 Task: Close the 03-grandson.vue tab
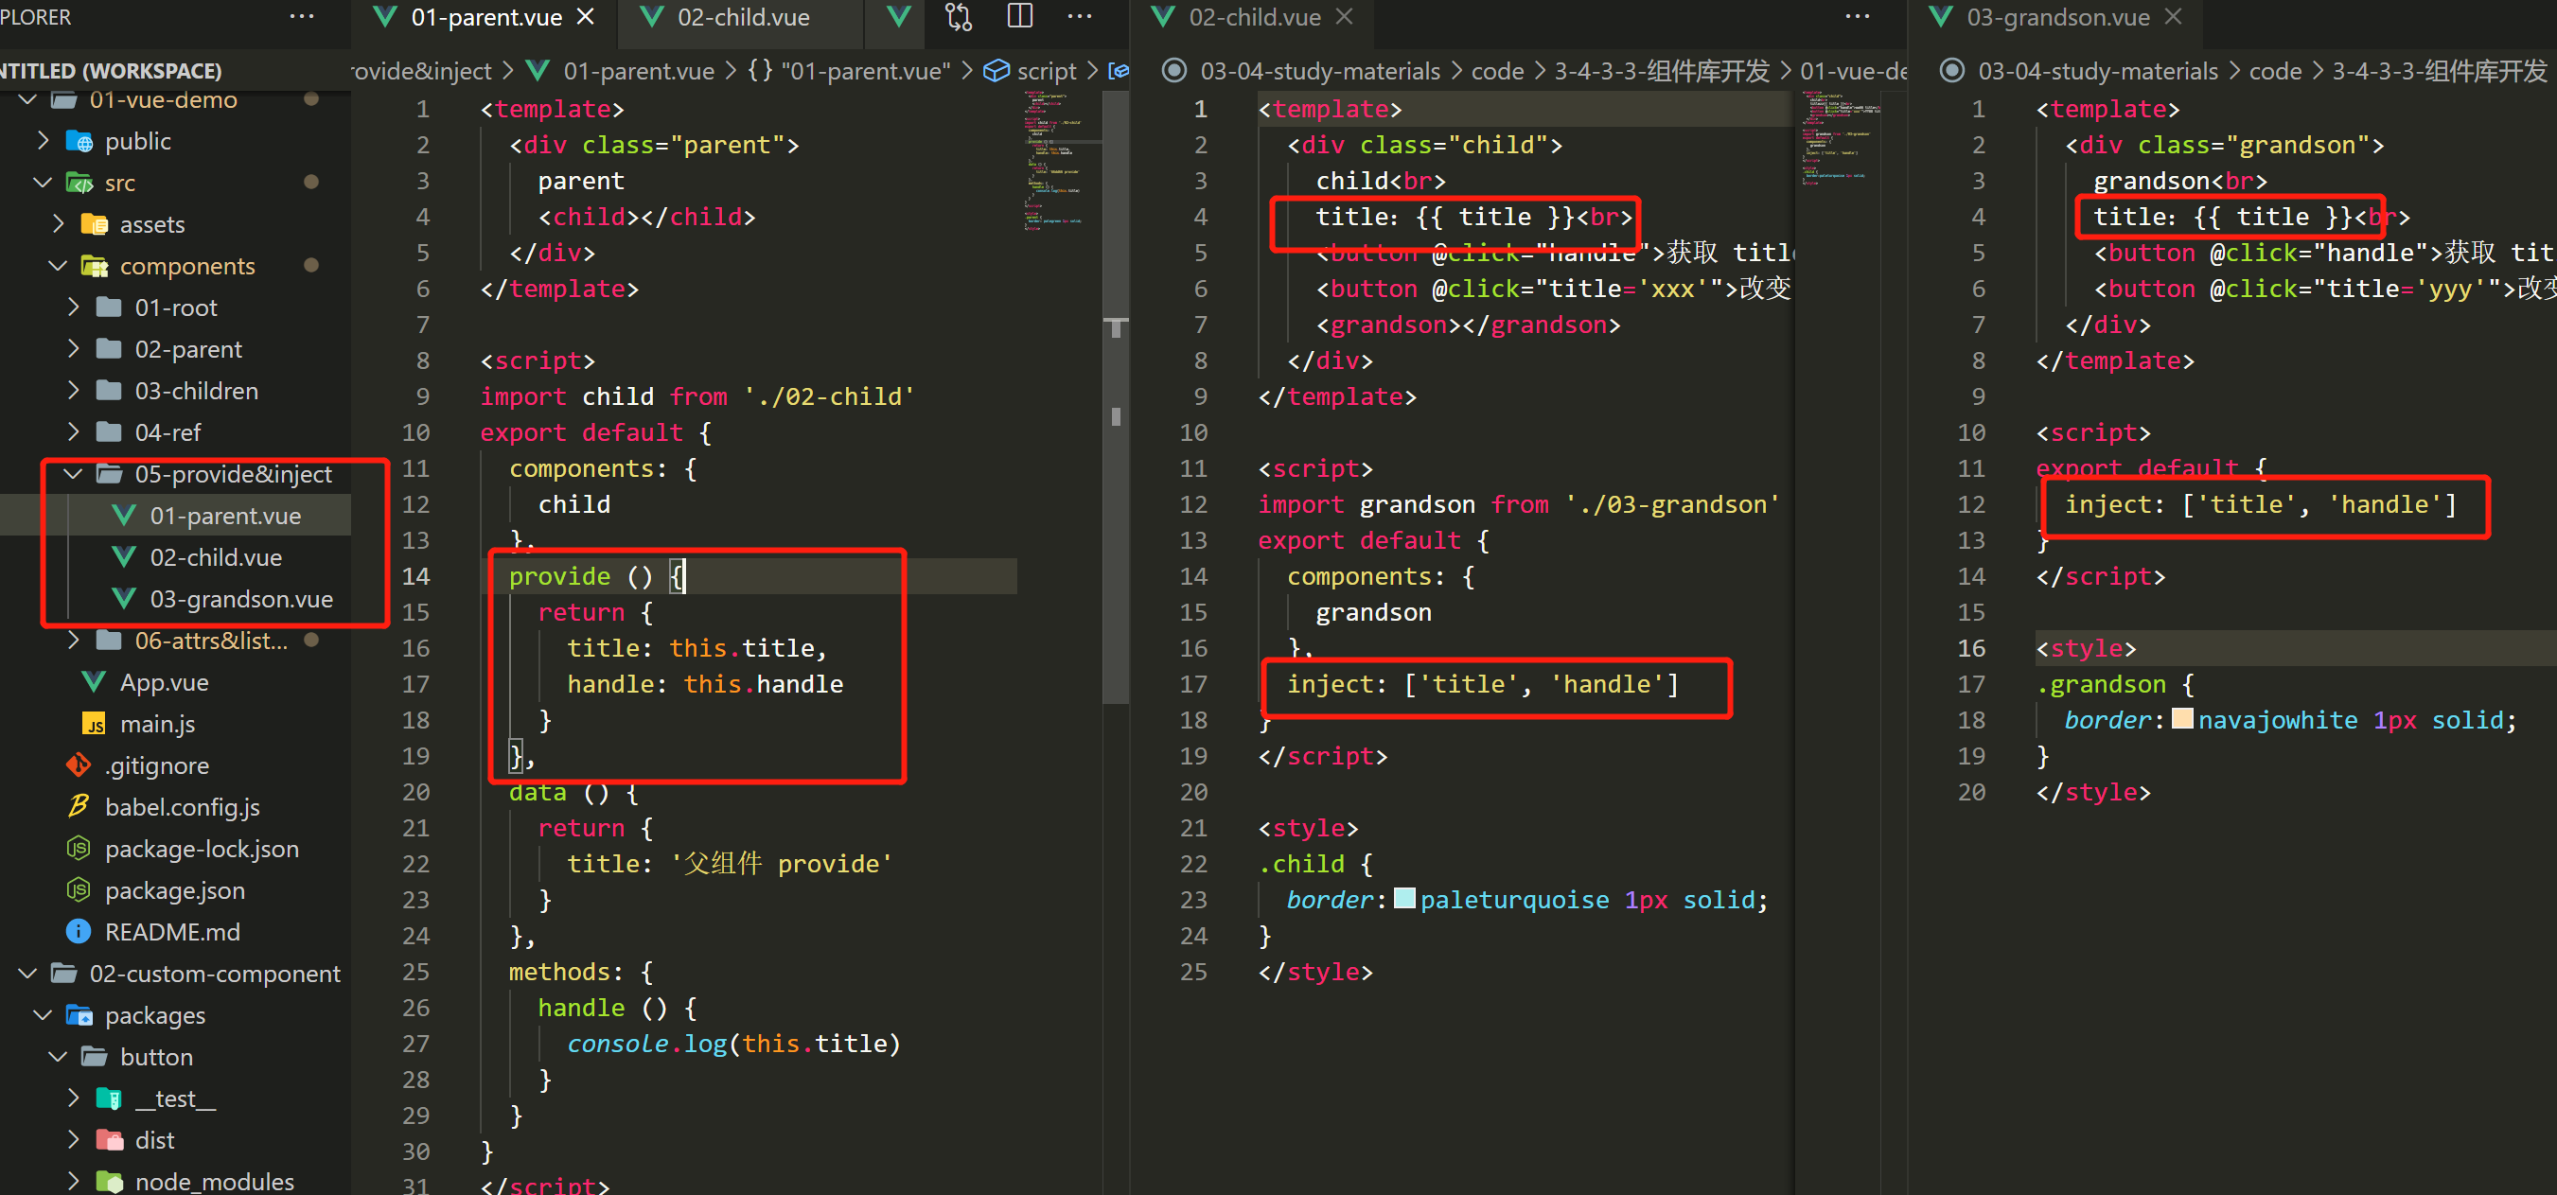(x=2173, y=17)
